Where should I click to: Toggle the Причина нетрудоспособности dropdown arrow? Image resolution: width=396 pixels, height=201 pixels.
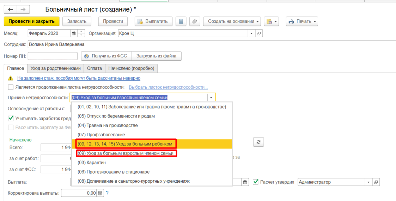(211, 98)
